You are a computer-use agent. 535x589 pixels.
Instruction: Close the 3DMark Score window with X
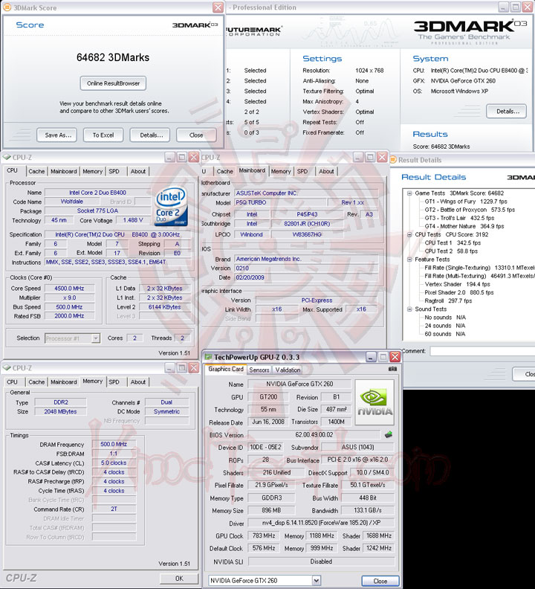[x=218, y=7]
